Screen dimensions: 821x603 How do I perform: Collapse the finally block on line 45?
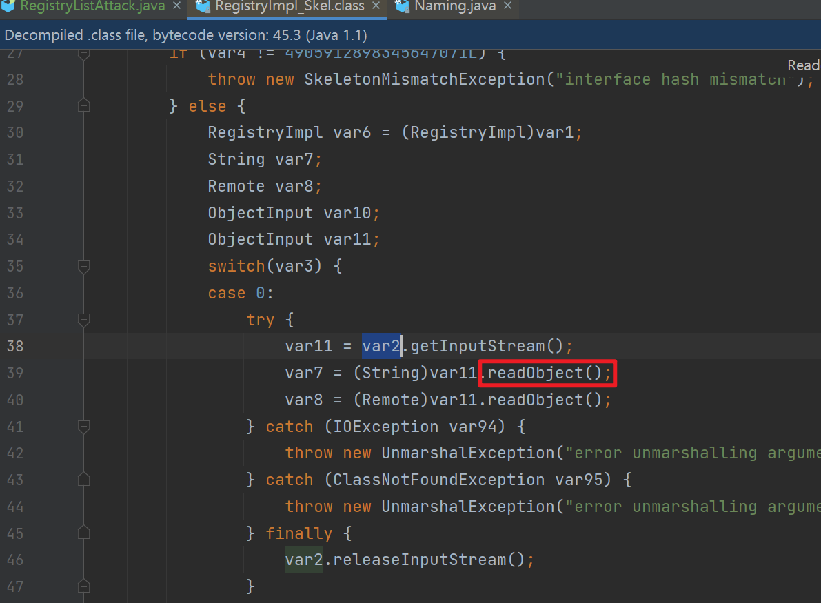click(x=84, y=533)
